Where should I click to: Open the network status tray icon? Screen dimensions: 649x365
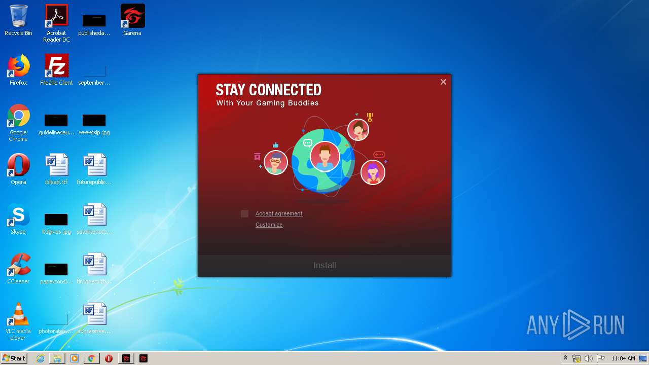[x=576, y=358]
